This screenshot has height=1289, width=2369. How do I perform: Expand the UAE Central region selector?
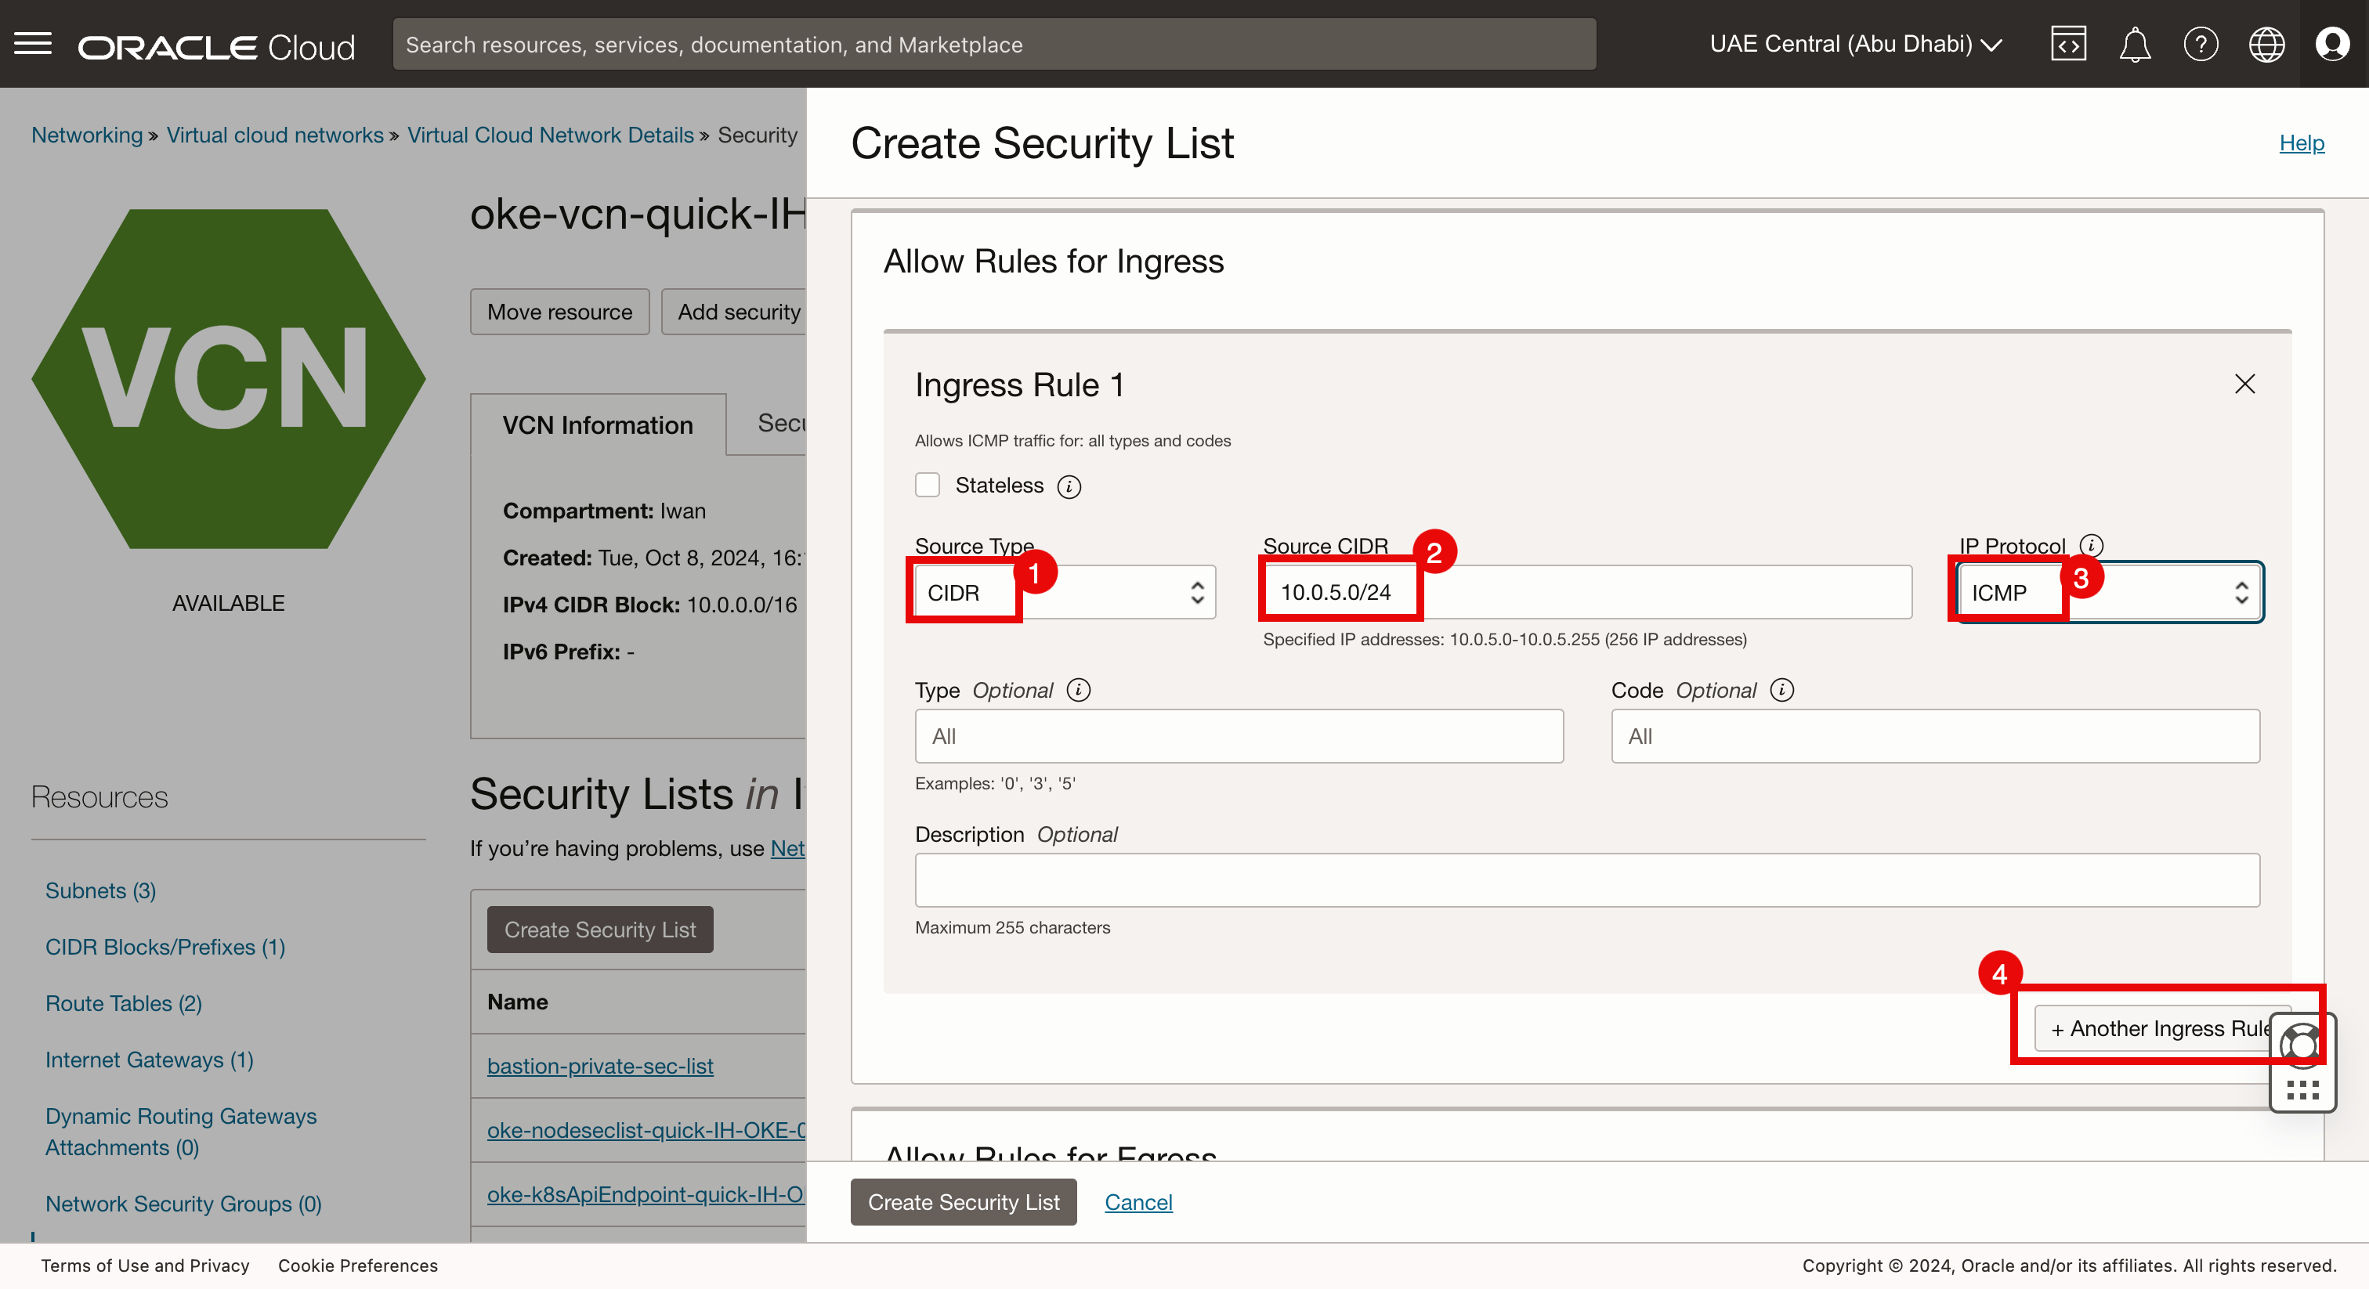[1856, 43]
